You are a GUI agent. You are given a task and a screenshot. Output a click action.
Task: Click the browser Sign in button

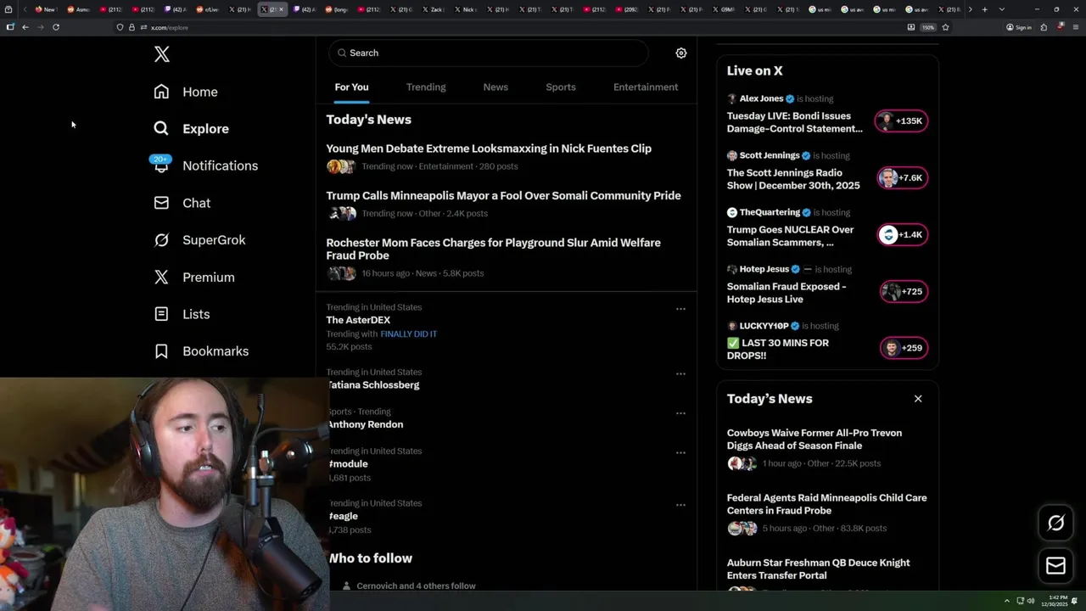click(x=1019, y=27)
